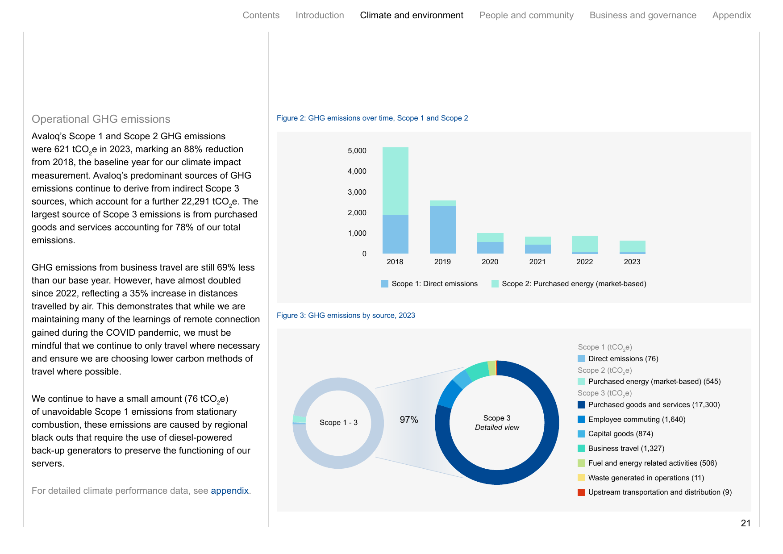Select the Climate and environment tab

(x=412, y=15)
